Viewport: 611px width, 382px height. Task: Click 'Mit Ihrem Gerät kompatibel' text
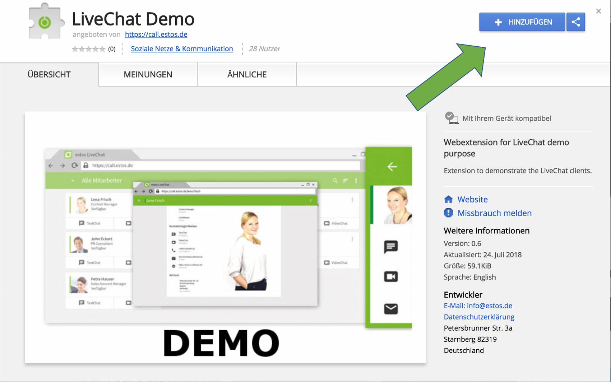pos(506,118)
